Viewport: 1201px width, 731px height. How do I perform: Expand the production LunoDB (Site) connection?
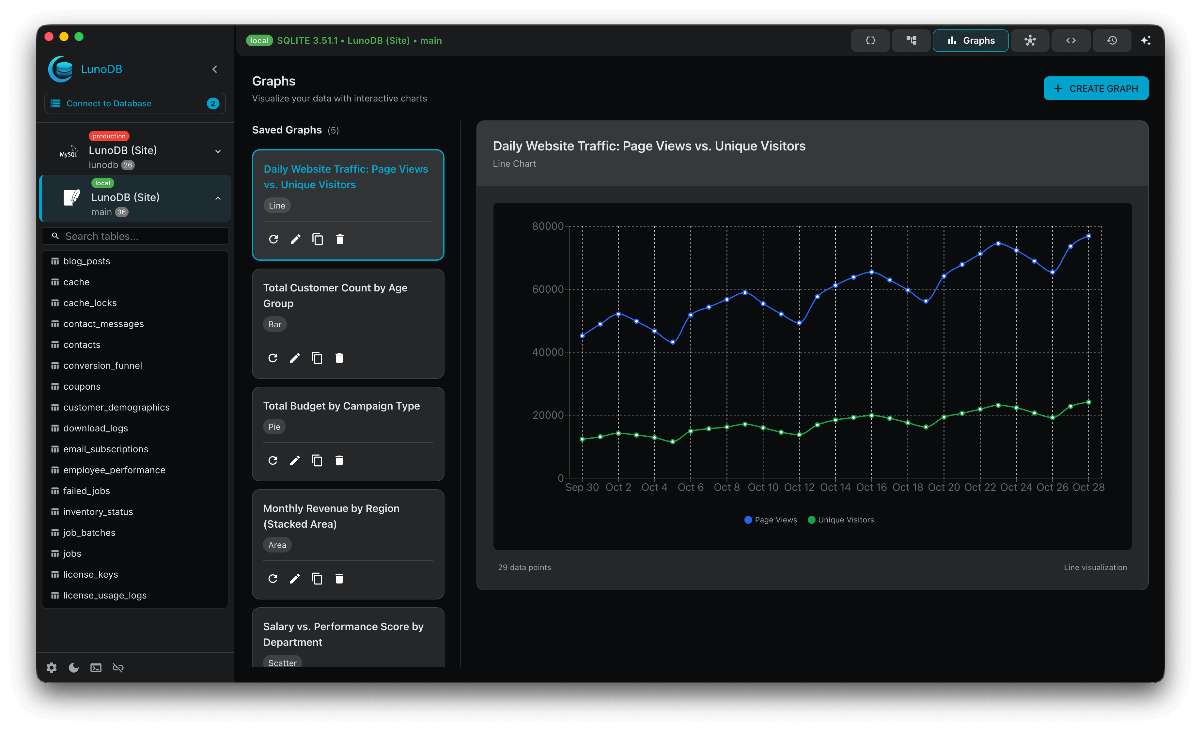point(217,151)
